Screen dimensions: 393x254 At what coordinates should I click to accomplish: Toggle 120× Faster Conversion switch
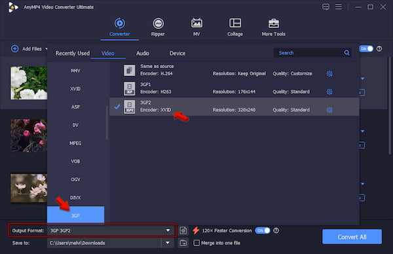pos(263,230)
